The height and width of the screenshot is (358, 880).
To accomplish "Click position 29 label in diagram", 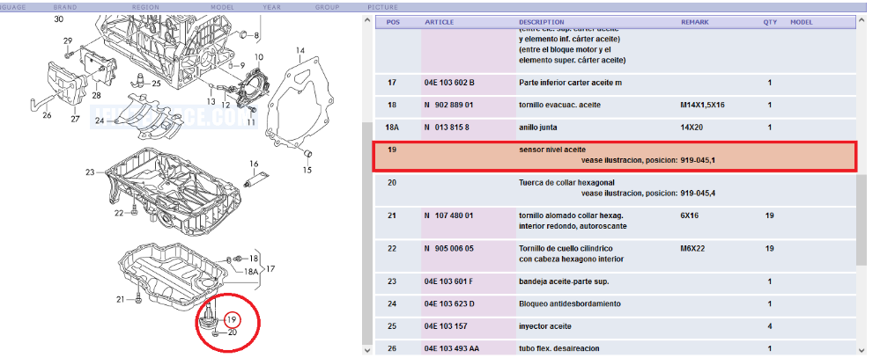I will [68, 40].
